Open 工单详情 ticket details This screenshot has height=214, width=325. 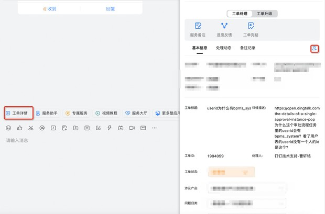[x=17, y=113]
